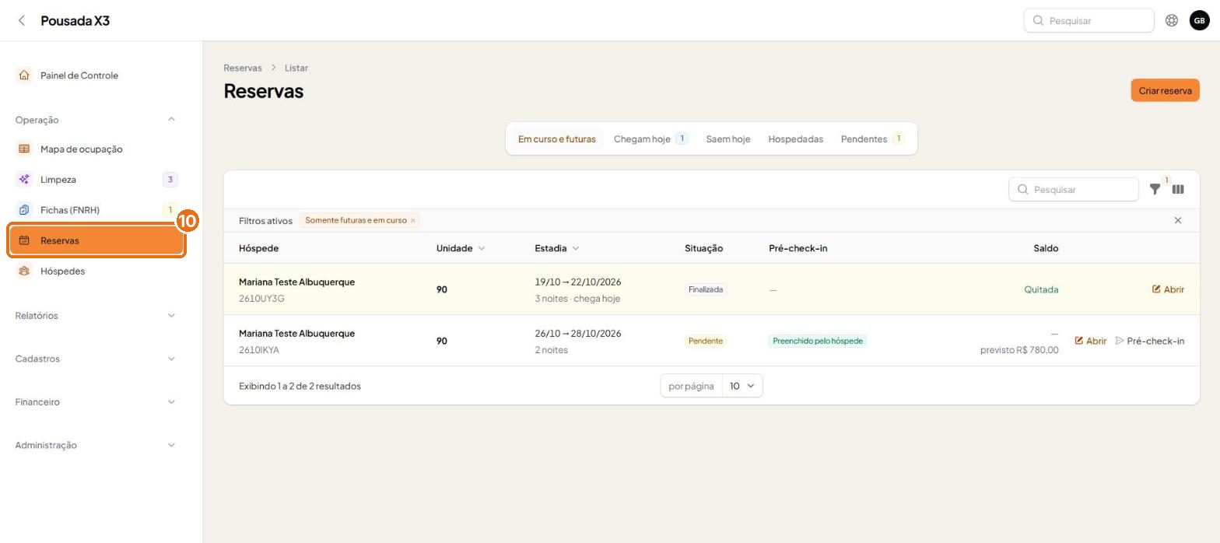Expand the Cadastros section
The width and height of the screenshot is (1220, 543).
click(171, 359)
